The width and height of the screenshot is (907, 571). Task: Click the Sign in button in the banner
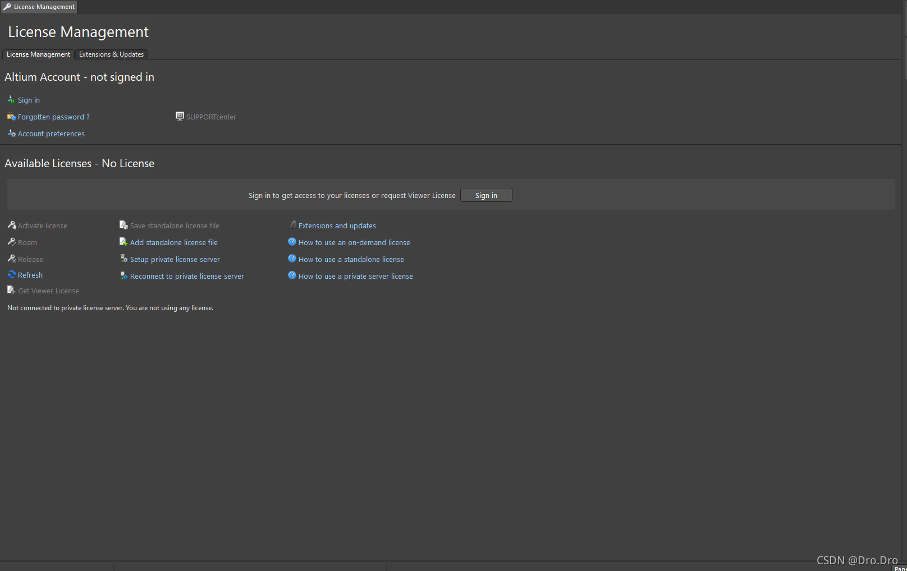[486, 195]
